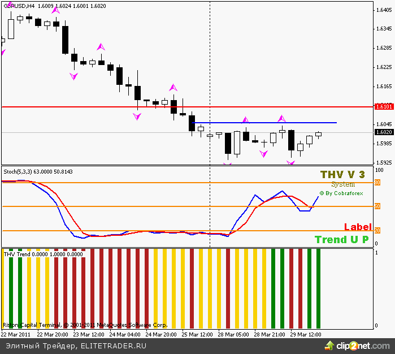Click the last green bar in the THV Trend histogram

[x=318, y=288]
